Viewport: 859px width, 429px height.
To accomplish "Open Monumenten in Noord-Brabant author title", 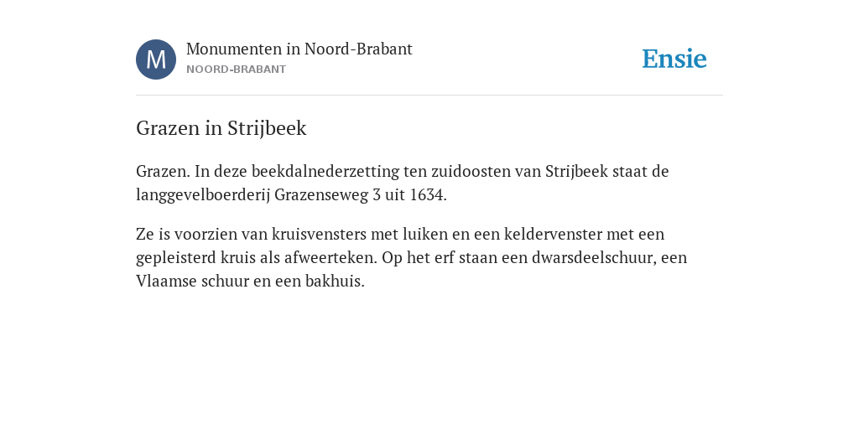I will (299, 49).
